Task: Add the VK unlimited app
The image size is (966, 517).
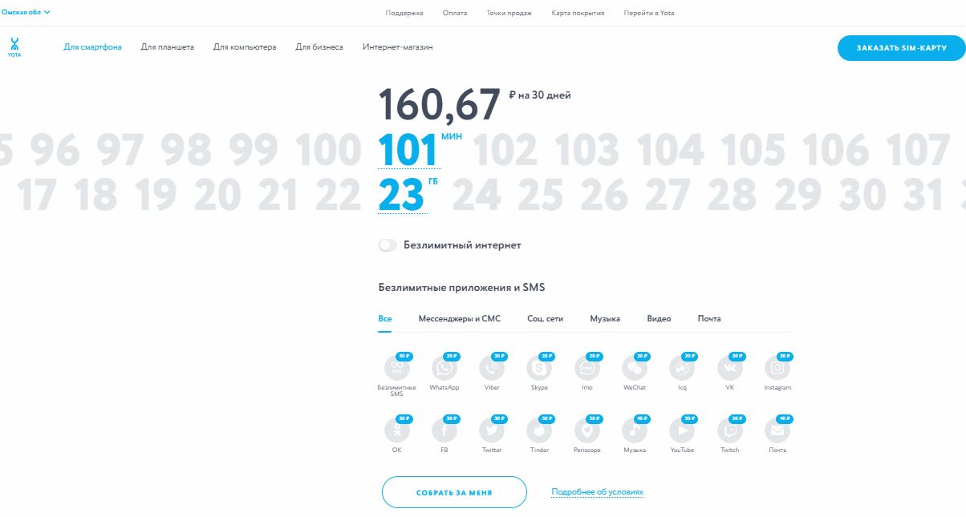Action: 730,369
